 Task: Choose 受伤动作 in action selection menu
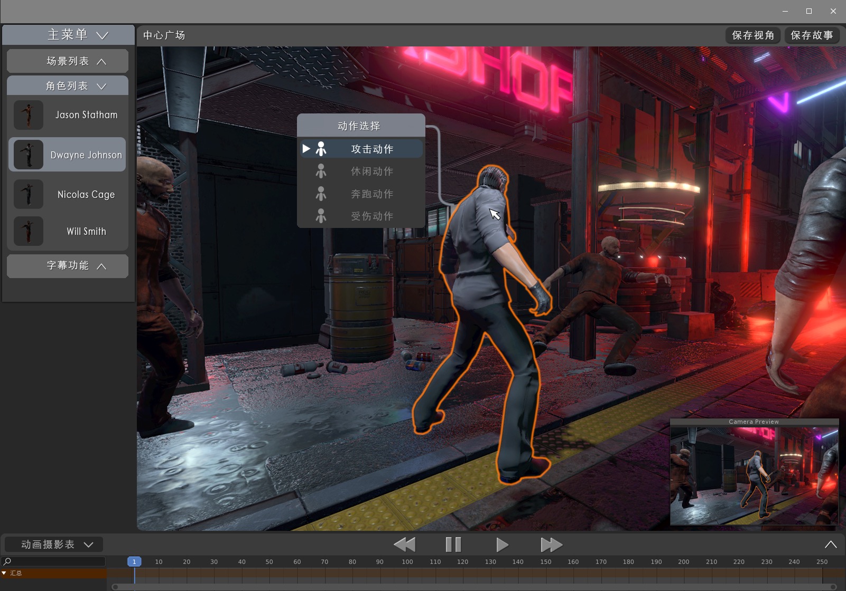click(x=372, y=216)
